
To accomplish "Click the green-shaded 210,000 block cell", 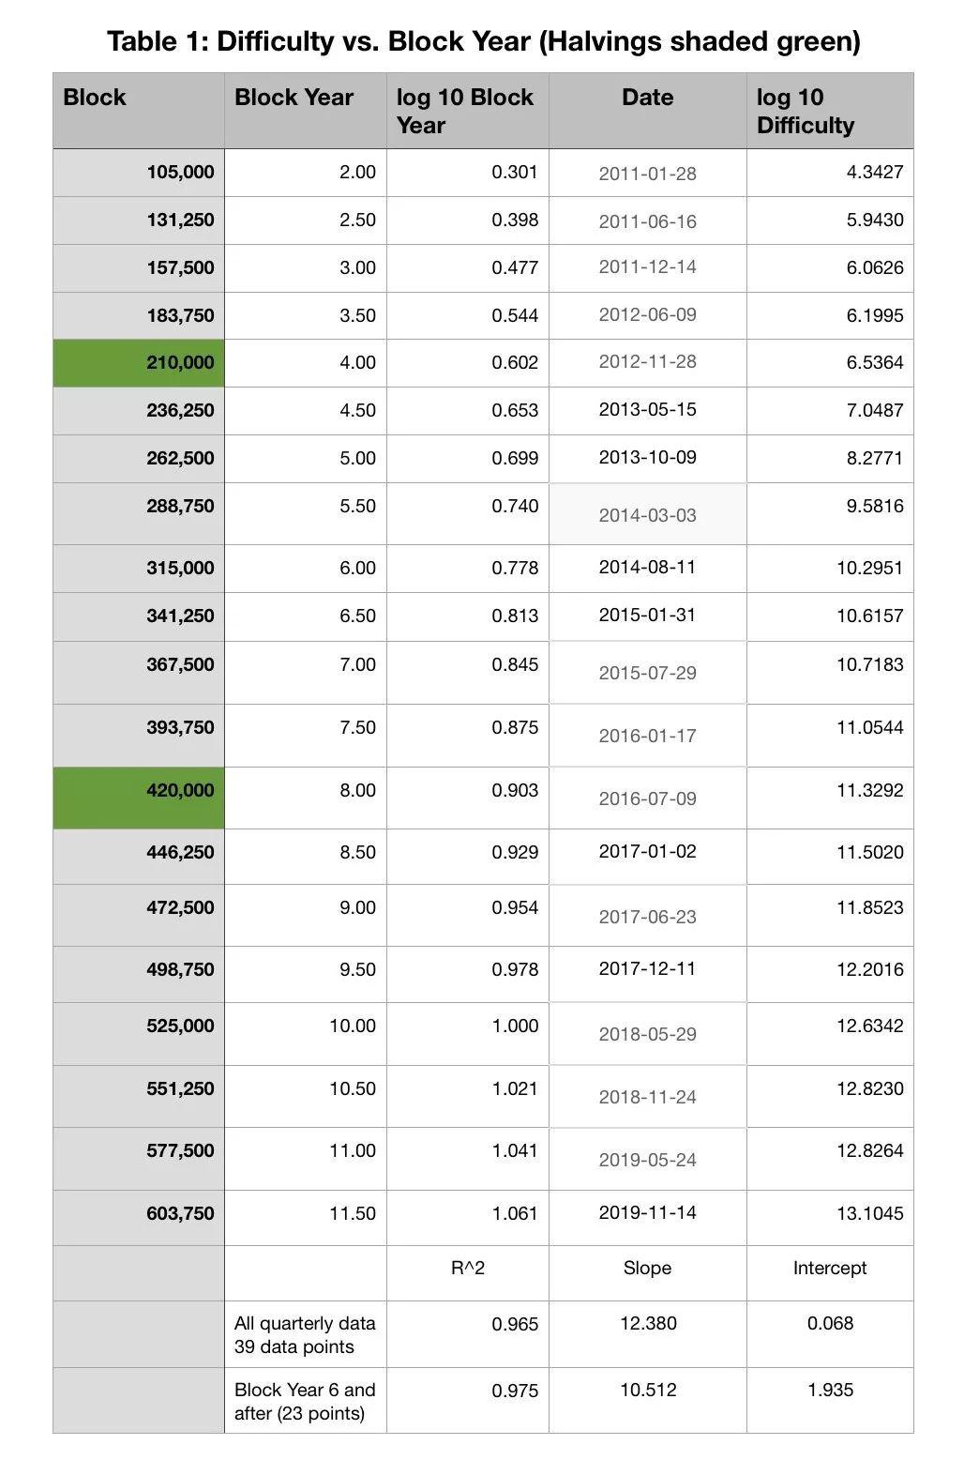I will coord(139,363).
